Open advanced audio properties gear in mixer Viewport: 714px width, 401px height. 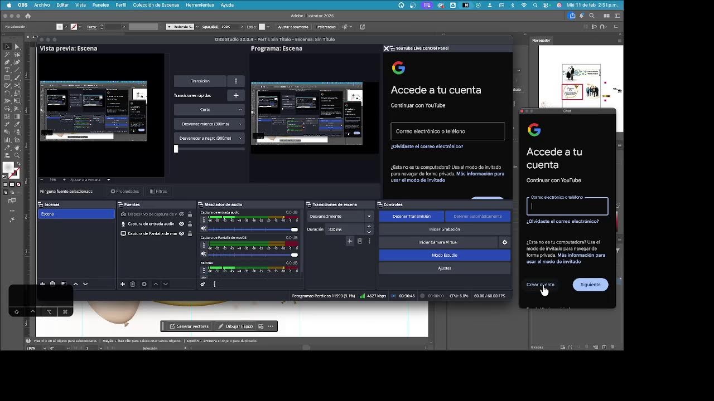(203, 284)
